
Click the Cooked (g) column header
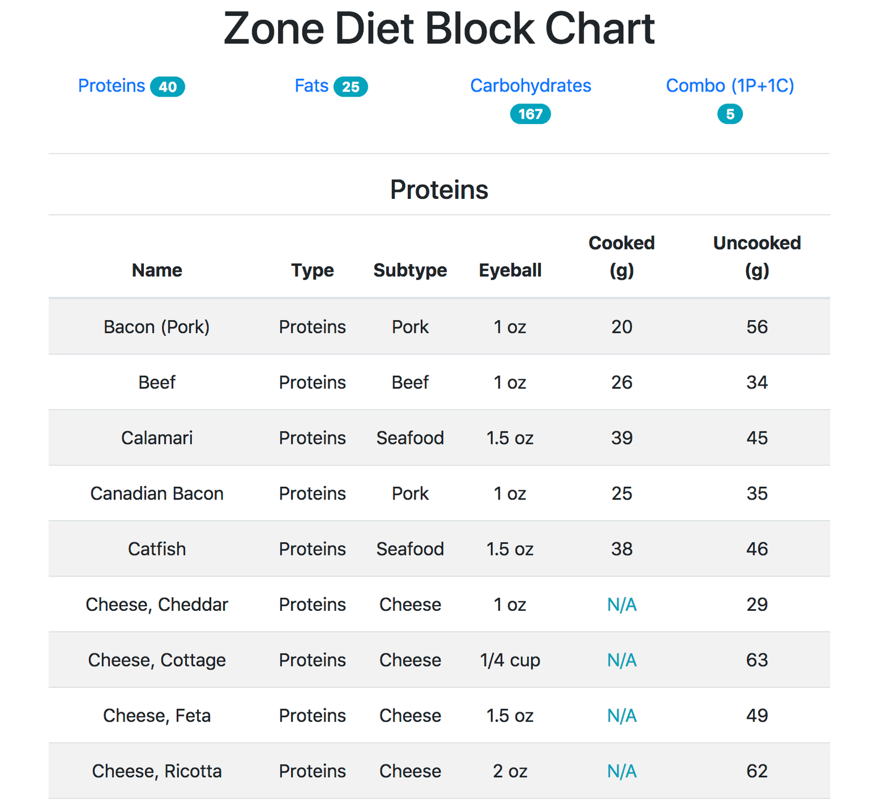622,257
